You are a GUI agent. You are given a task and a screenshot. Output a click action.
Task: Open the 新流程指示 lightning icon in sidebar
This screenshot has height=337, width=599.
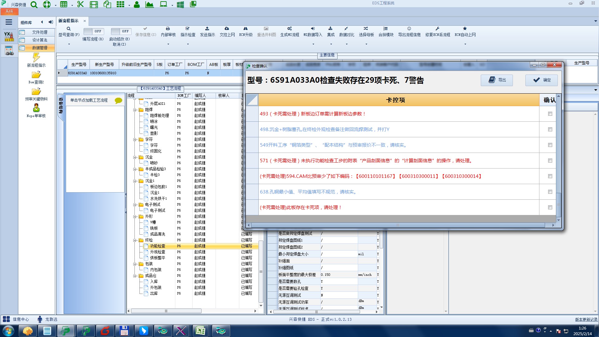pos(36,57)
